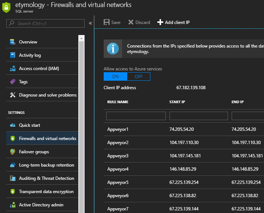Click the blue information icon
Image resolution: width=264 pixels, height=213 pixels.
[113, 49]
